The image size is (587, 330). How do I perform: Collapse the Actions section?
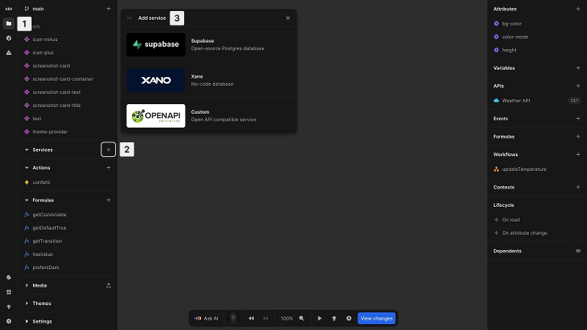(26, 168)
